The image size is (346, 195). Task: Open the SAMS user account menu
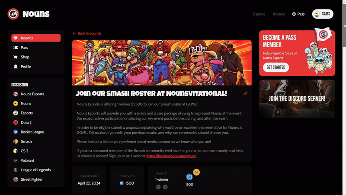click(323, 14)
